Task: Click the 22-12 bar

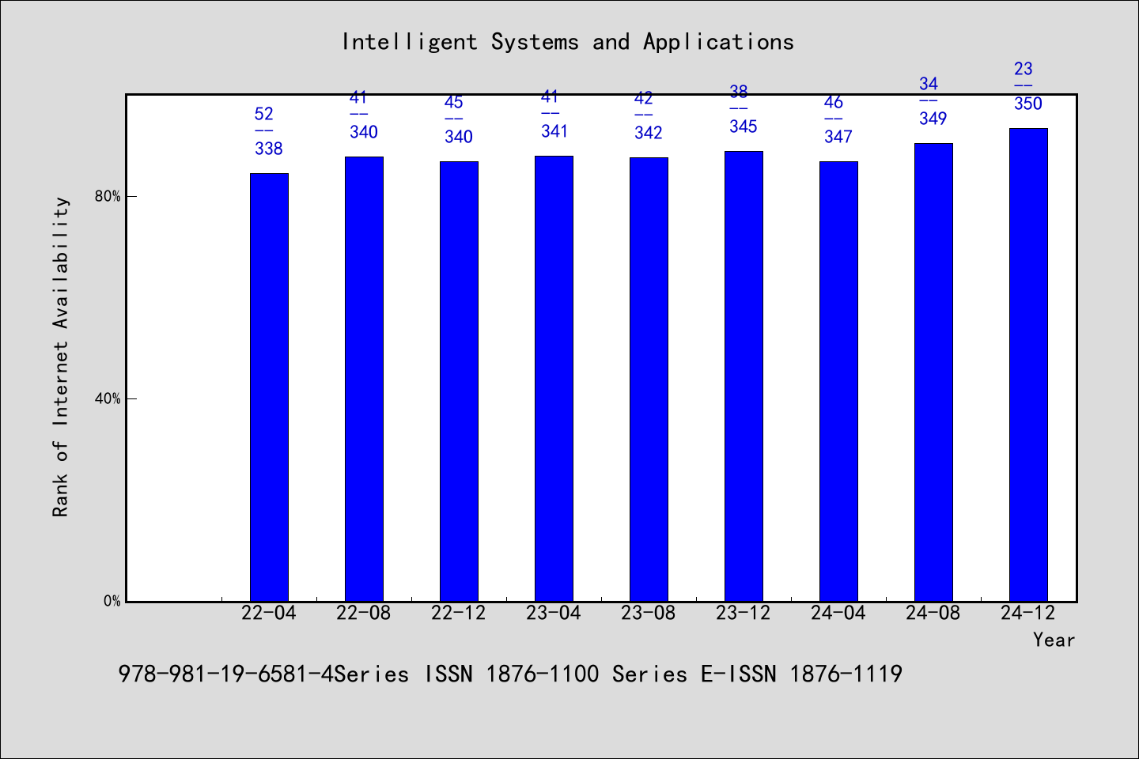Action: (459, 381)
